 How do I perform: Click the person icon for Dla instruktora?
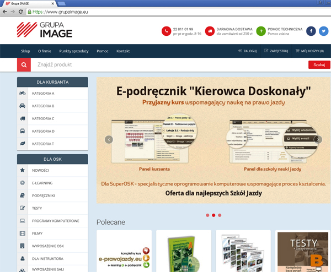click(x=23, y=259)
